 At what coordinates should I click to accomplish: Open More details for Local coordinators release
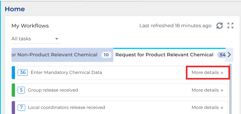(x=207, y=108)
